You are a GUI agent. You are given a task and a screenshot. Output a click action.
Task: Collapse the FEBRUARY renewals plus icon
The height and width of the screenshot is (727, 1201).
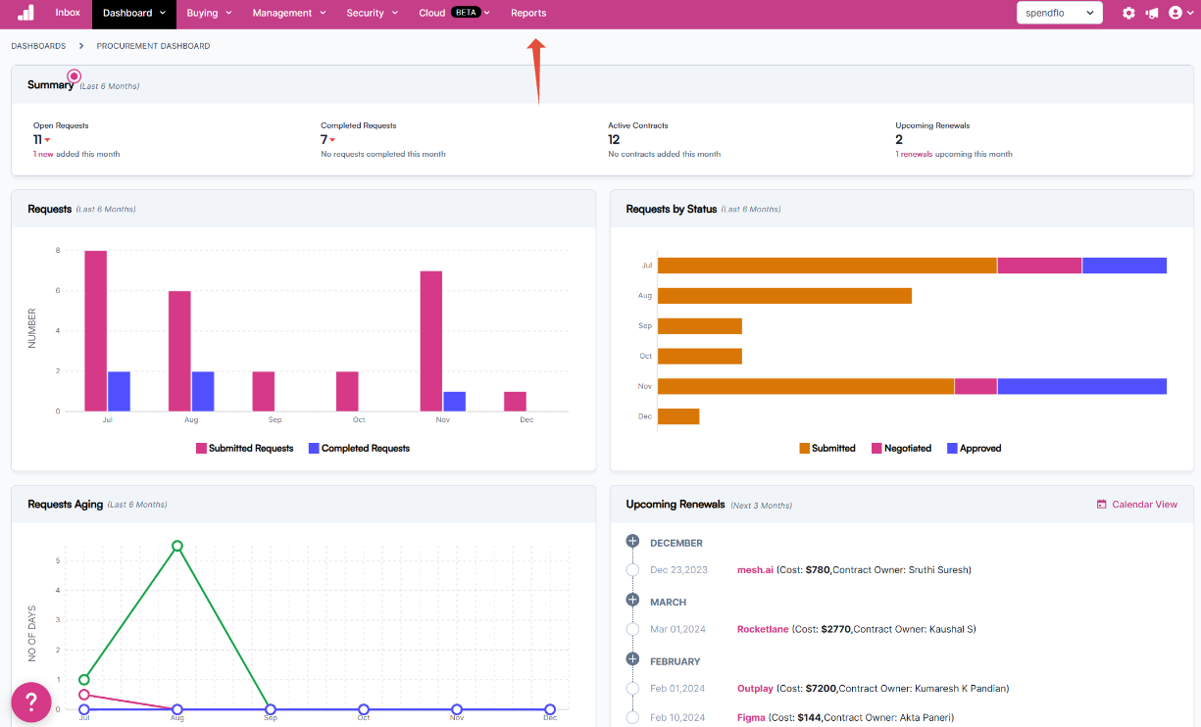coord(632,660)
